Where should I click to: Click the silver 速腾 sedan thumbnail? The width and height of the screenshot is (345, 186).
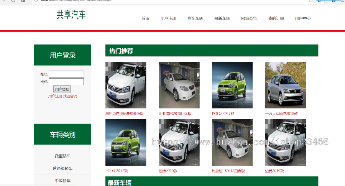click(286, 85)
